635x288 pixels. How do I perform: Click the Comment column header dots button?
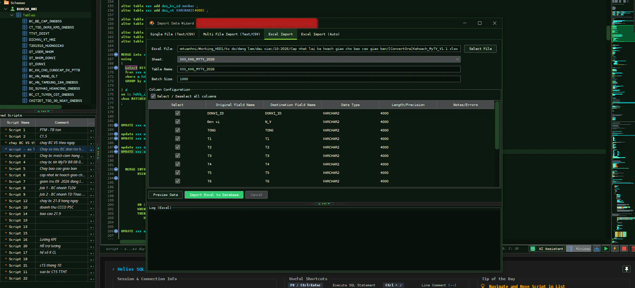click(91, 123)
